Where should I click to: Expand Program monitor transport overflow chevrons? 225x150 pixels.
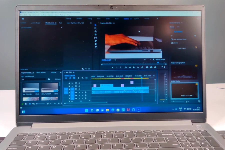162,66
